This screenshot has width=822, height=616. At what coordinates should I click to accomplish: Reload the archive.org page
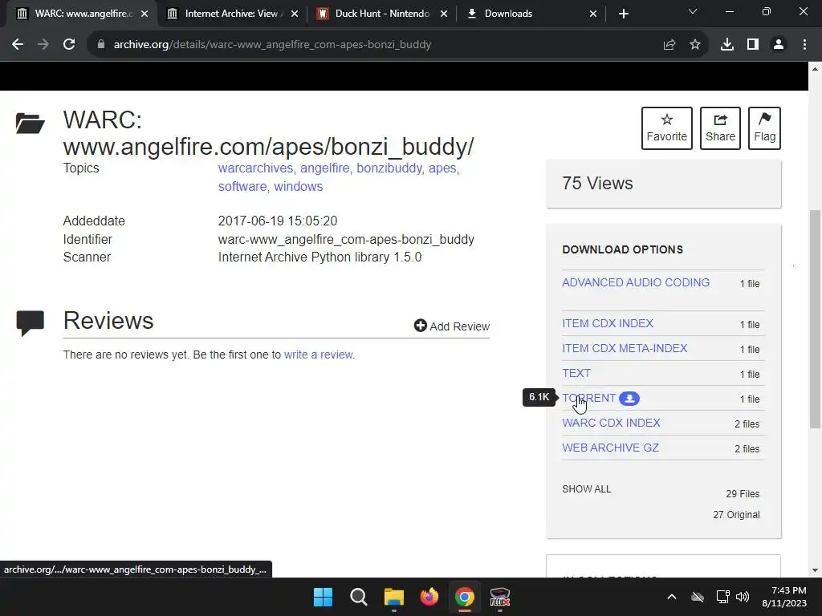(x=69, y=45)
